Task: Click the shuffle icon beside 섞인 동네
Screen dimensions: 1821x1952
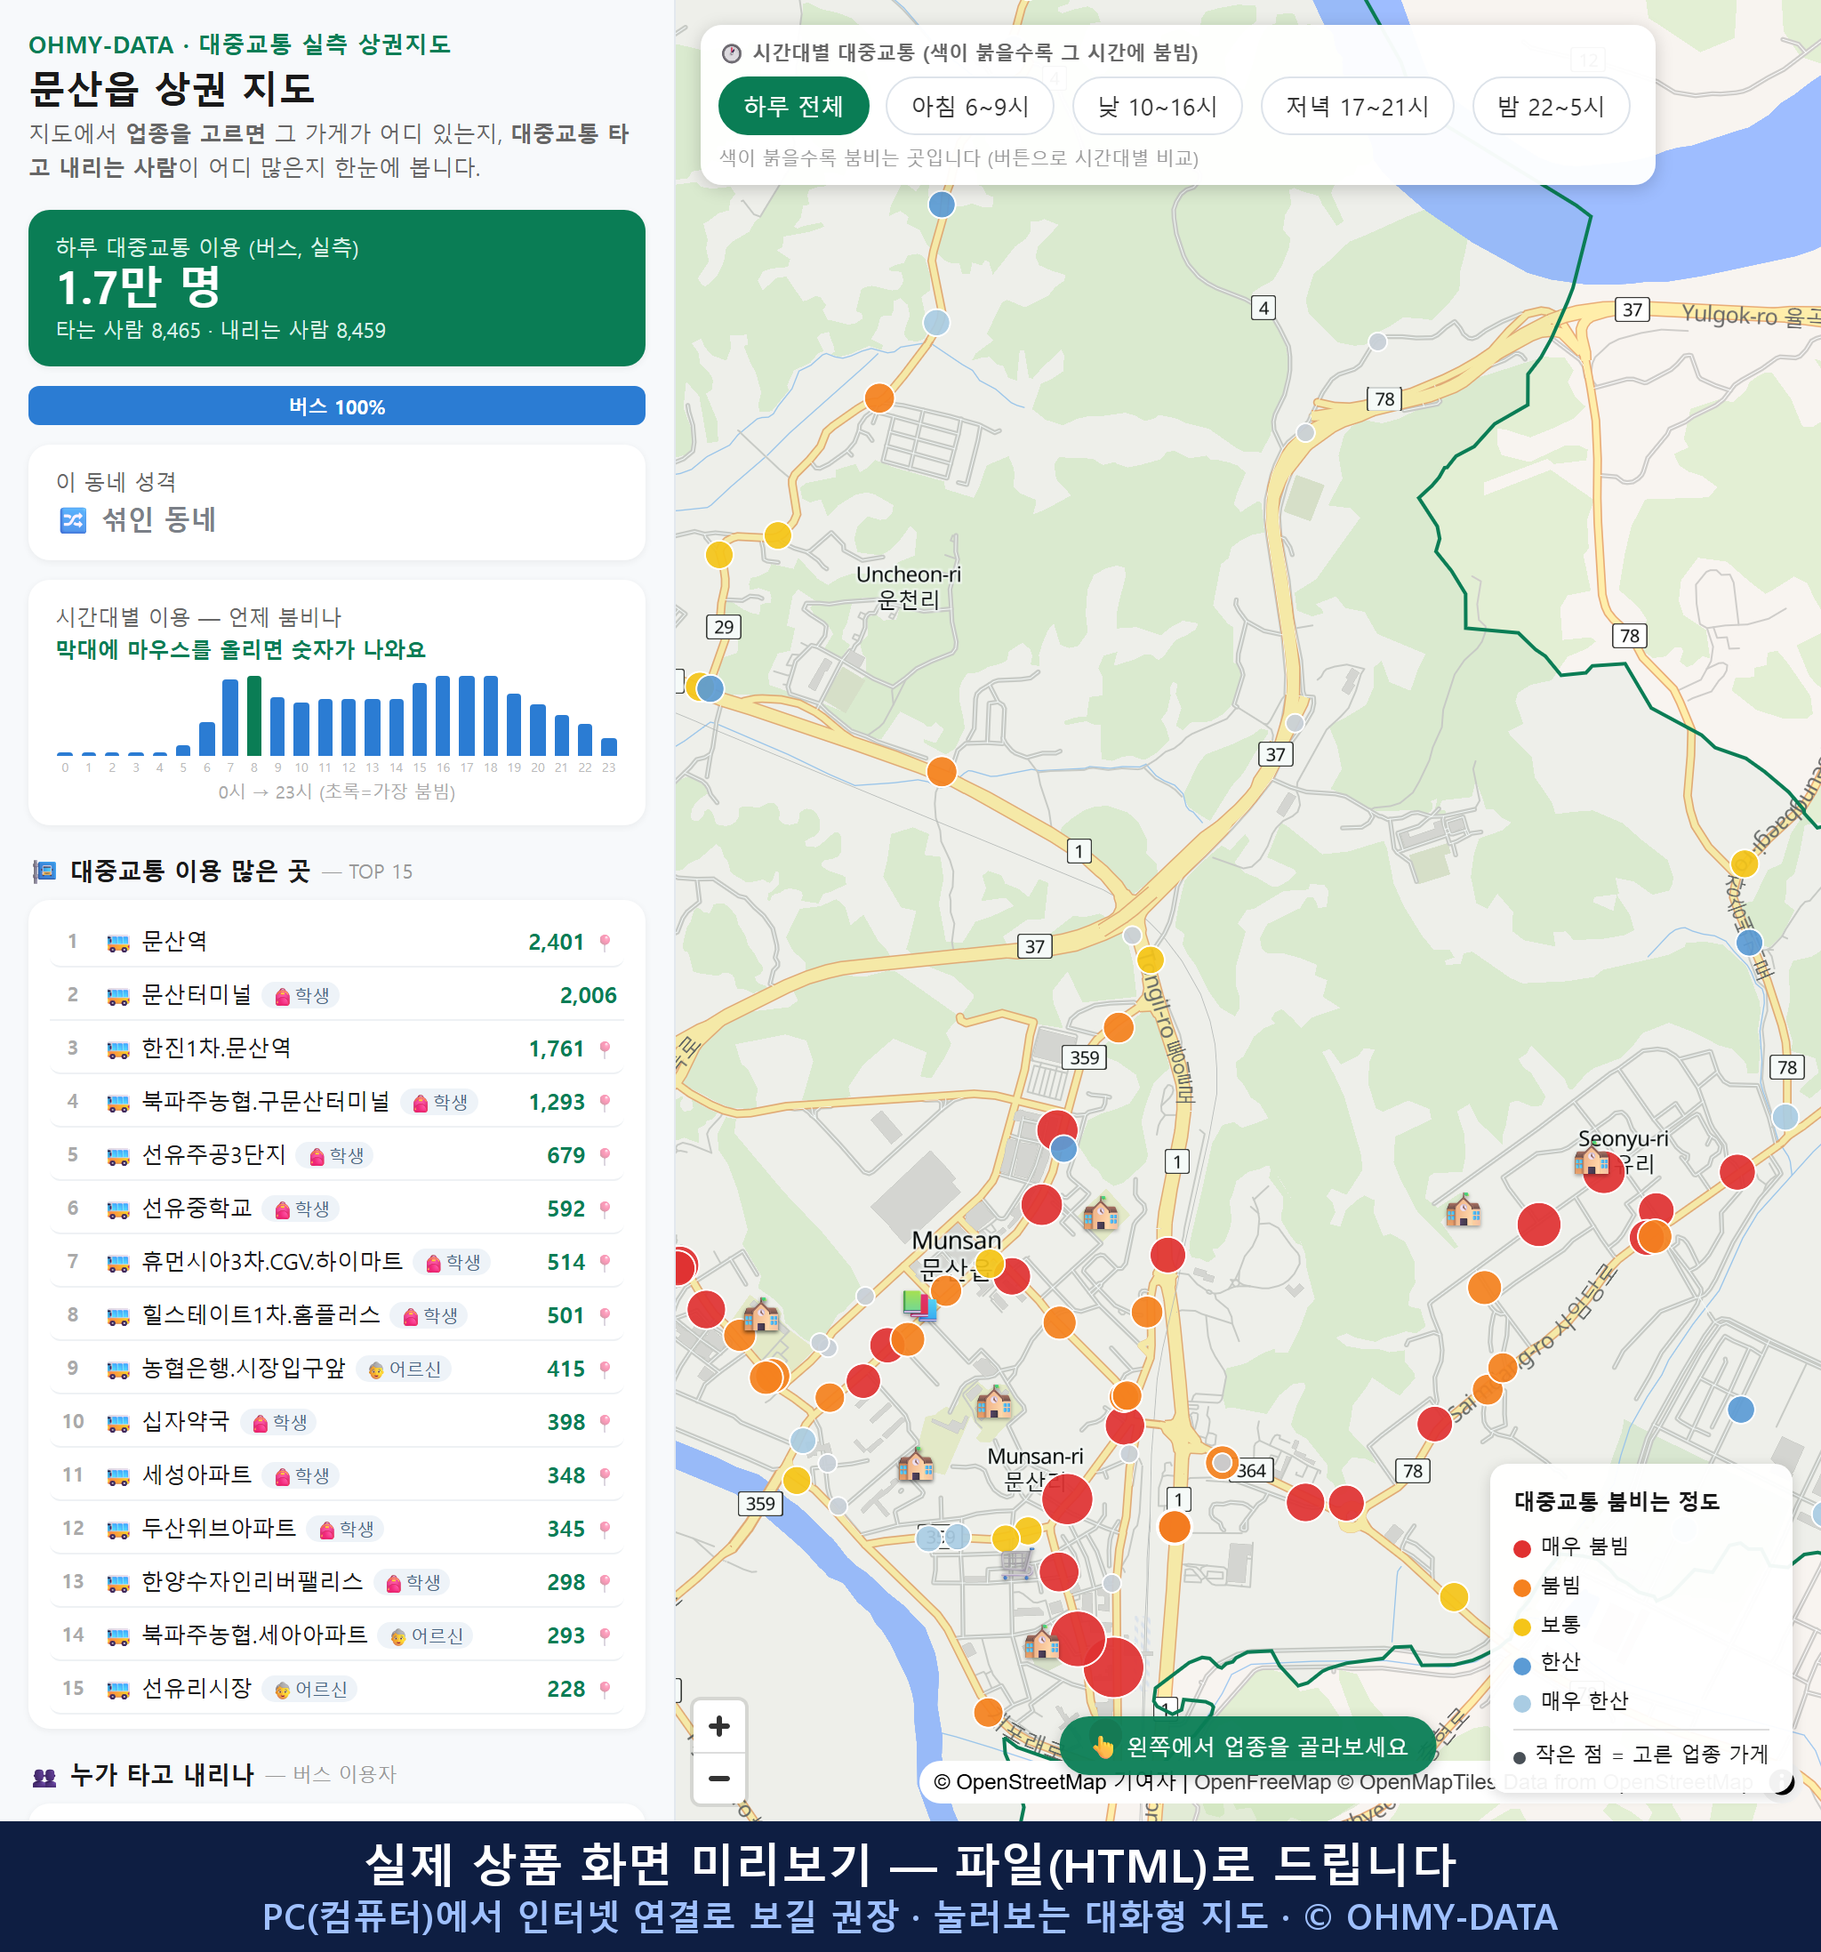Action: (74, 519)
